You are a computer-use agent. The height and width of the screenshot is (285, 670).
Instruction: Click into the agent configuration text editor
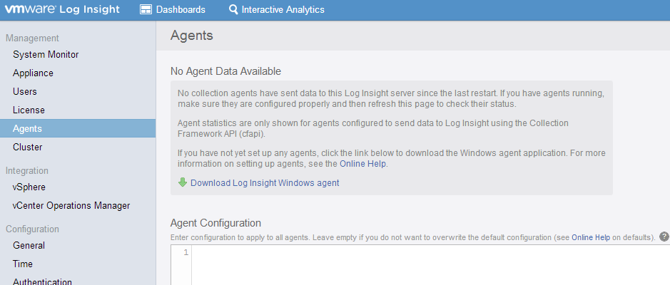coord(428,264)
